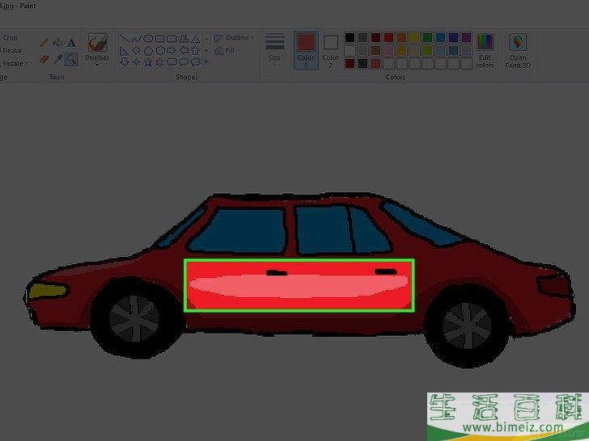Click the car's highlighted door panel on canvas
589x441 pixels.
click(x=299, y=286)
